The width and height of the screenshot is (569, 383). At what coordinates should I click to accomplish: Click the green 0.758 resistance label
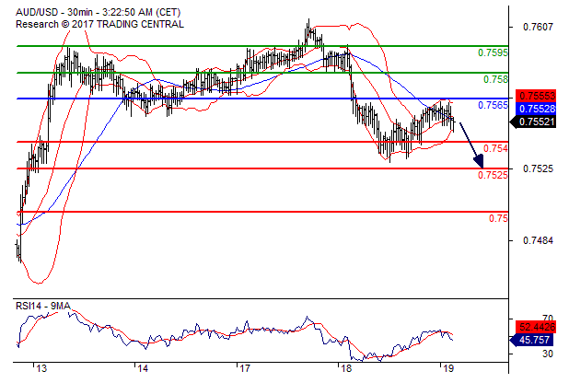coord(495,79)
